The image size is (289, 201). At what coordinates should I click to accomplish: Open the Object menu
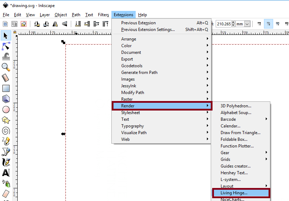pyautogui.click(x=61, y=15)
